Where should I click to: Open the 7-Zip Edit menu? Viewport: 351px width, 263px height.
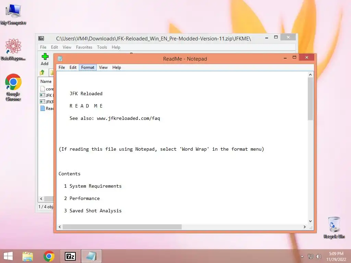[55, 47]
